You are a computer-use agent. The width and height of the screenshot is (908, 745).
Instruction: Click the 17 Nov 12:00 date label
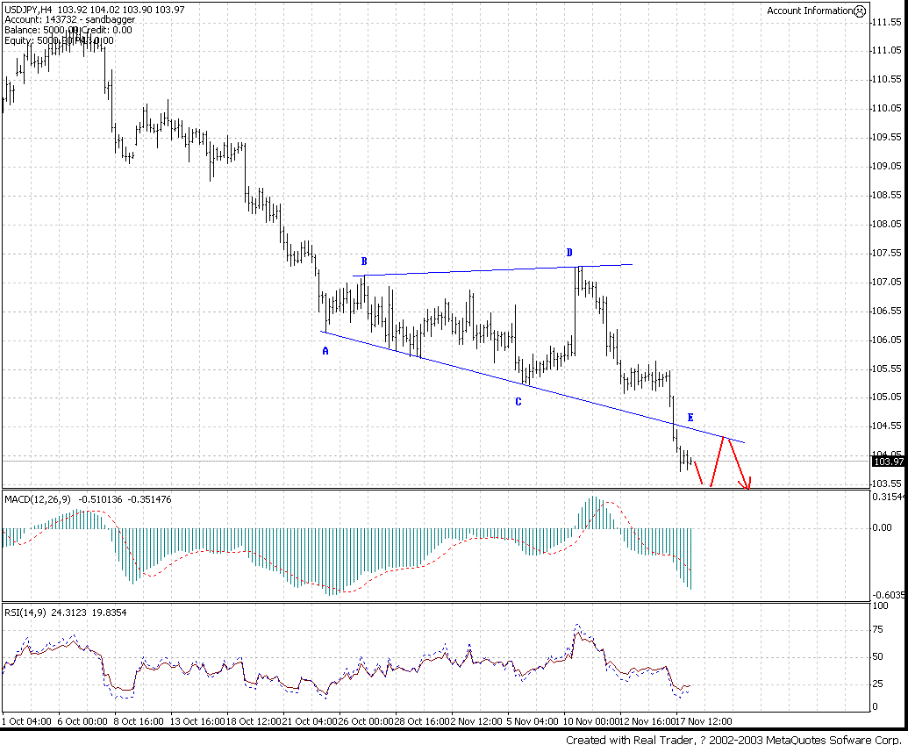click(x=704, y=721)
